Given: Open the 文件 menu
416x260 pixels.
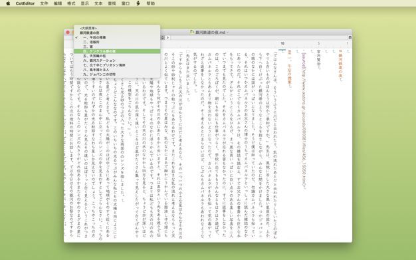Looking at the screenshot, I should (x=44, y=3).
